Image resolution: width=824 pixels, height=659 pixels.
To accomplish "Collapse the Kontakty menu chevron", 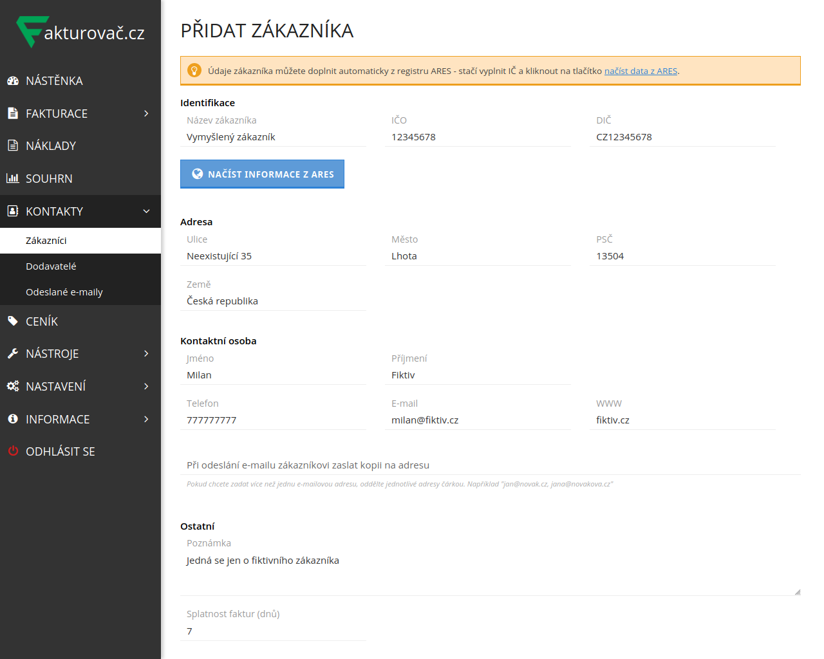I will click(146, 211).
